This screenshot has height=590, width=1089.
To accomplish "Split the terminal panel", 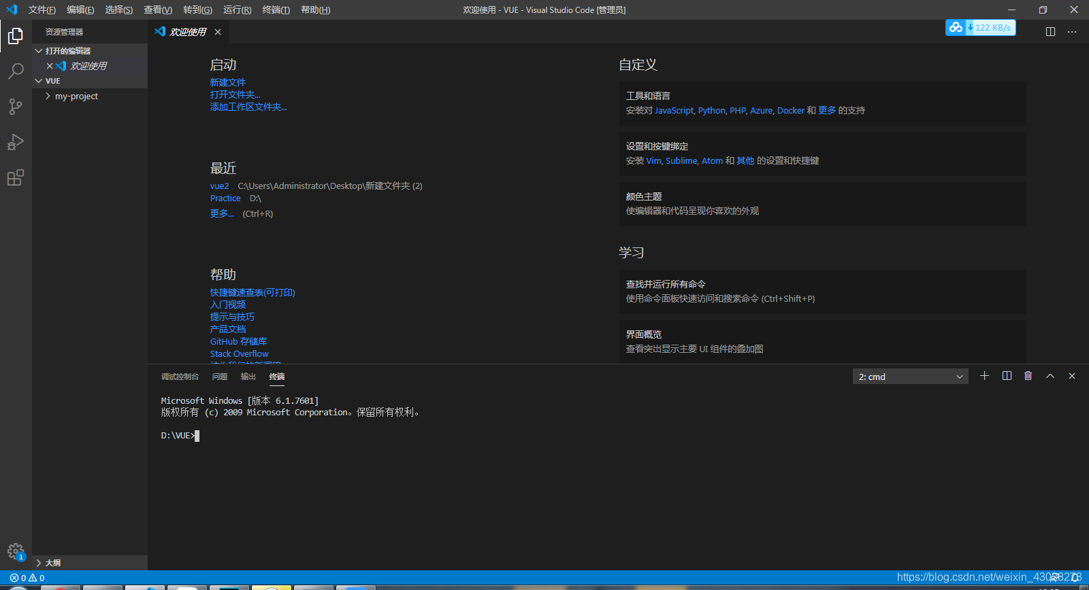I will [1007, 376].
